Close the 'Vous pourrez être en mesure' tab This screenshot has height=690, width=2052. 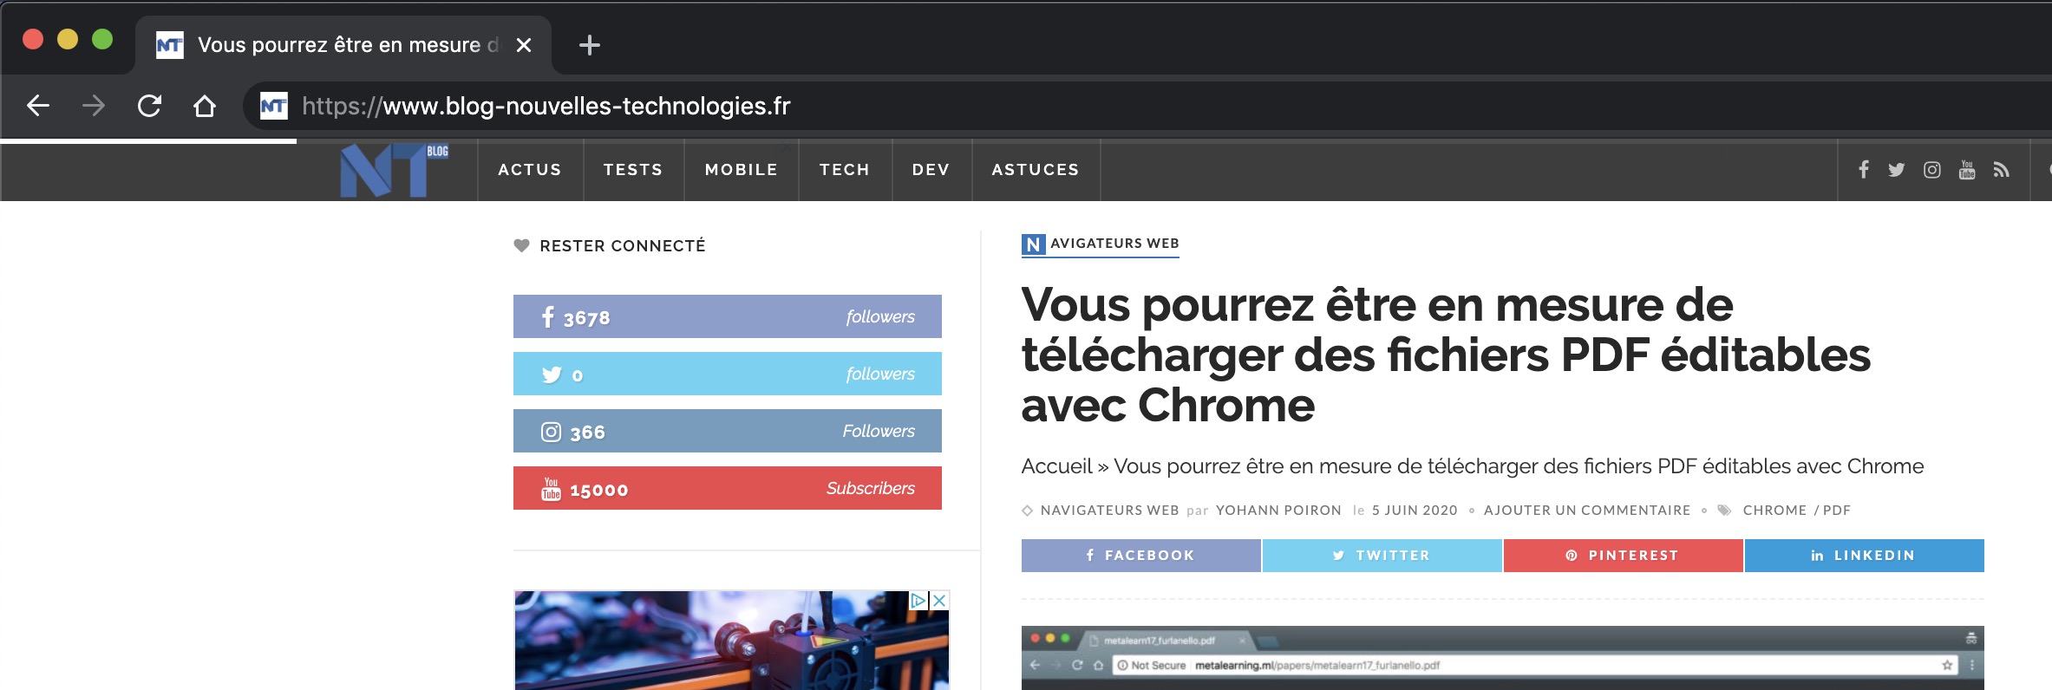524,45
